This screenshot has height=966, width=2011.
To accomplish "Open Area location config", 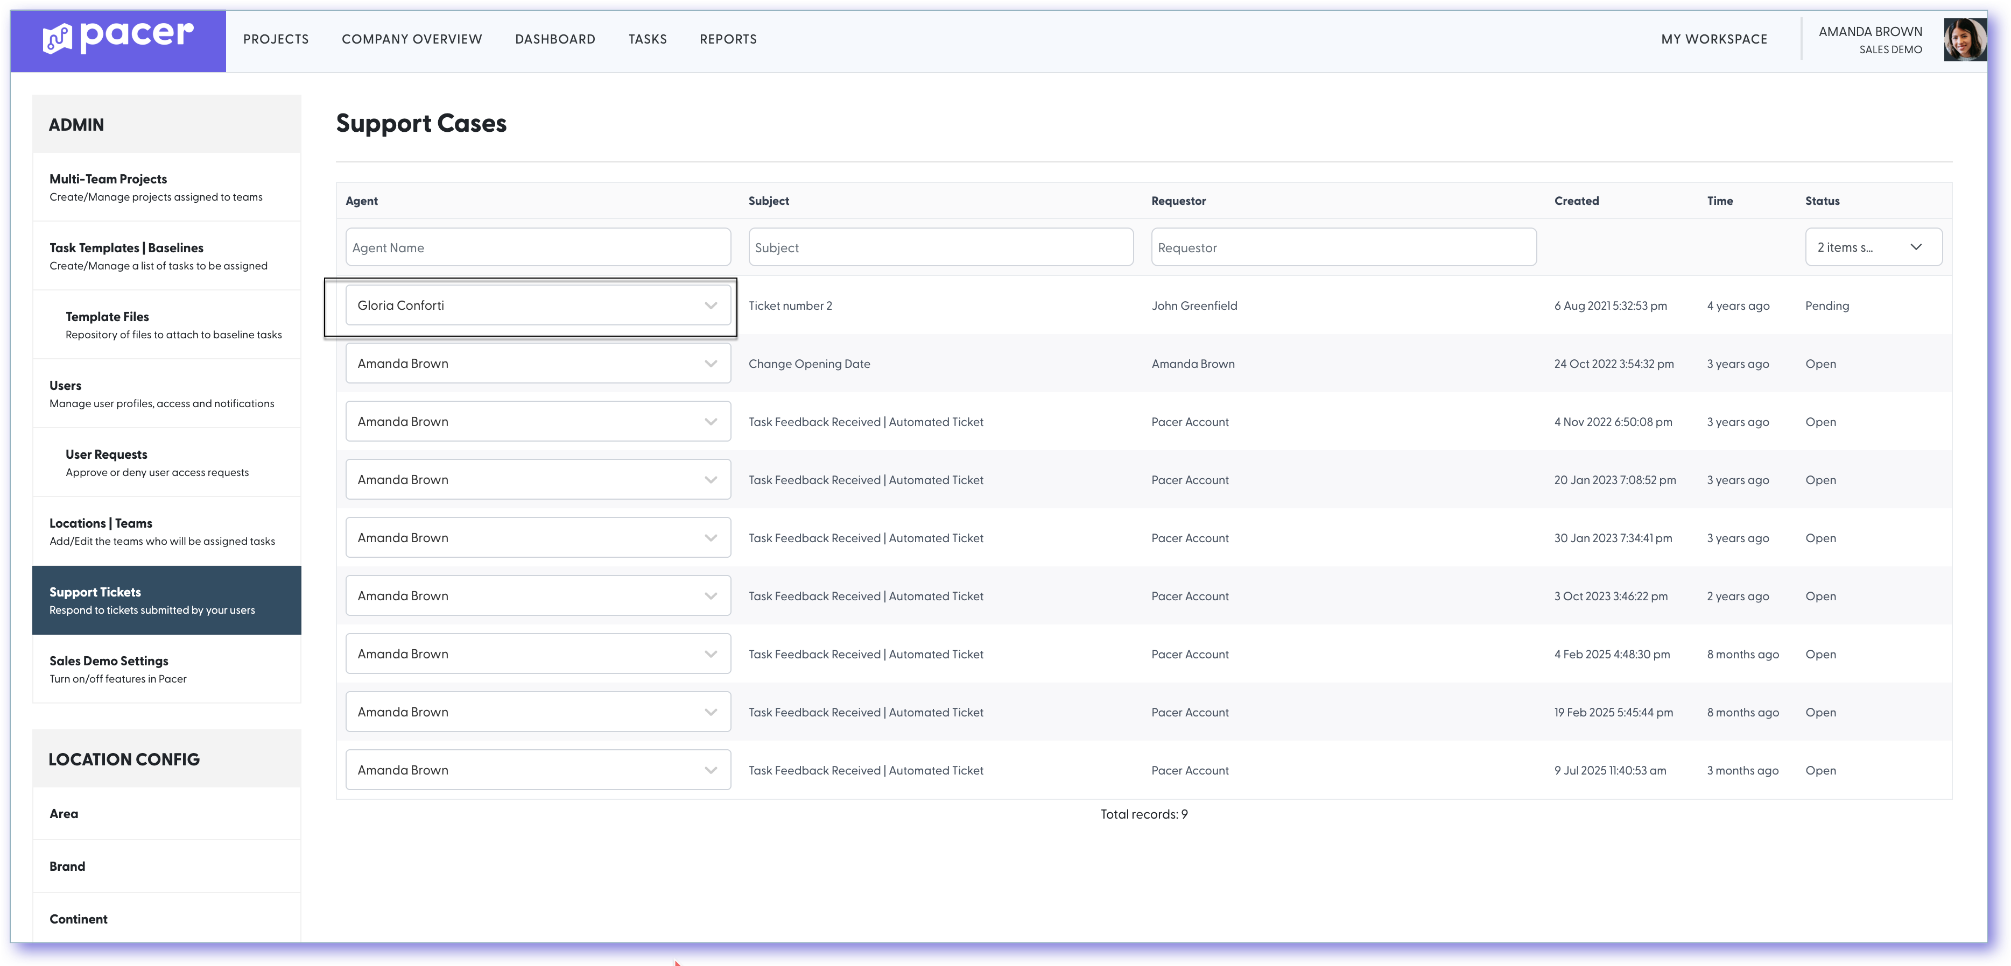I will coord(166,813).
